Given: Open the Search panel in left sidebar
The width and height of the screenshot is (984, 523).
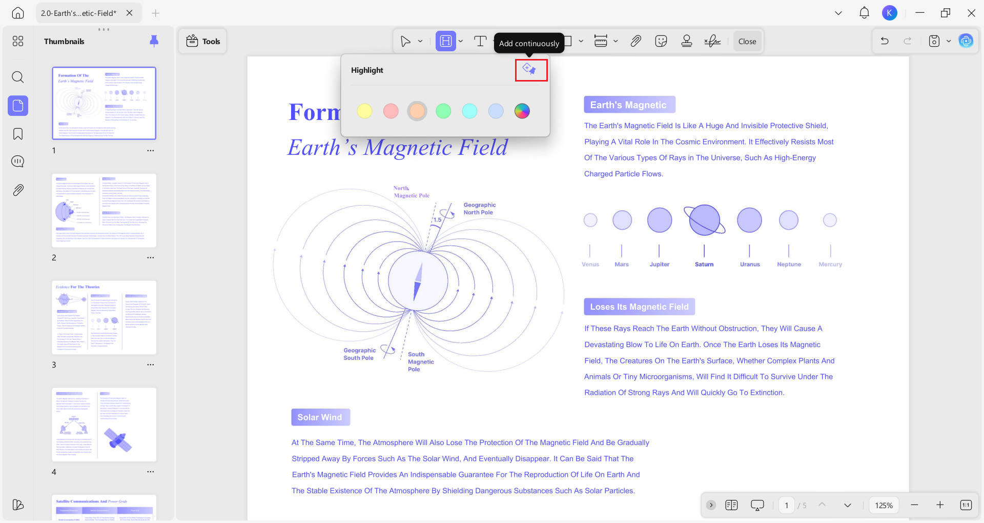Looking at the screenshot, I should (18, 77).
